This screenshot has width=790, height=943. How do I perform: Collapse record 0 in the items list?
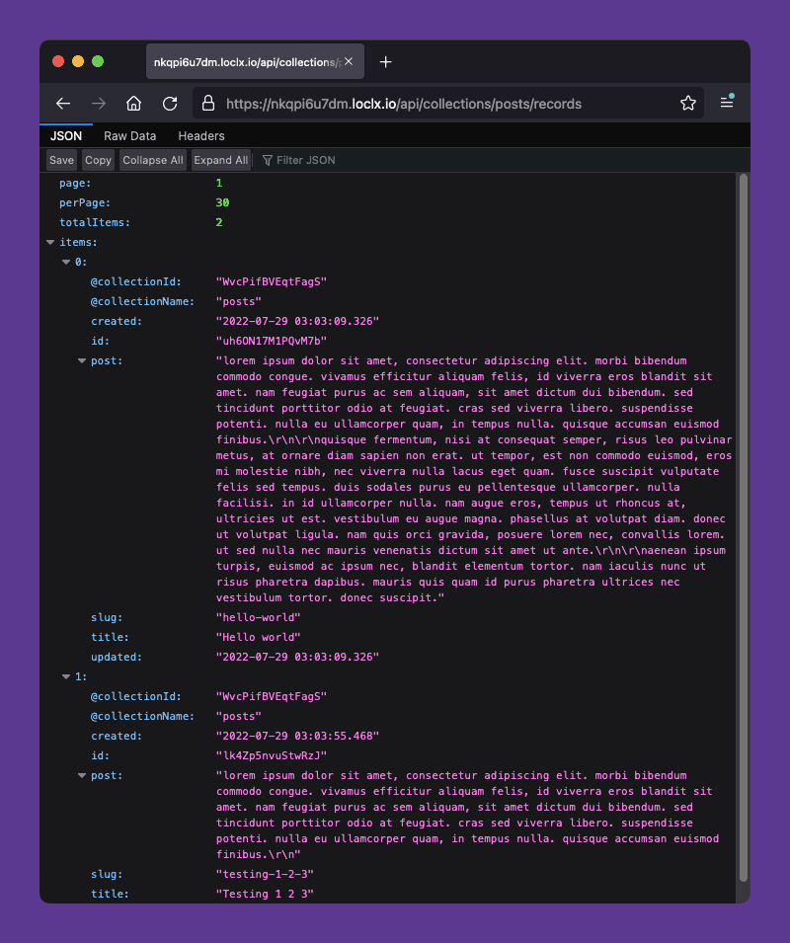pos(65,262)
